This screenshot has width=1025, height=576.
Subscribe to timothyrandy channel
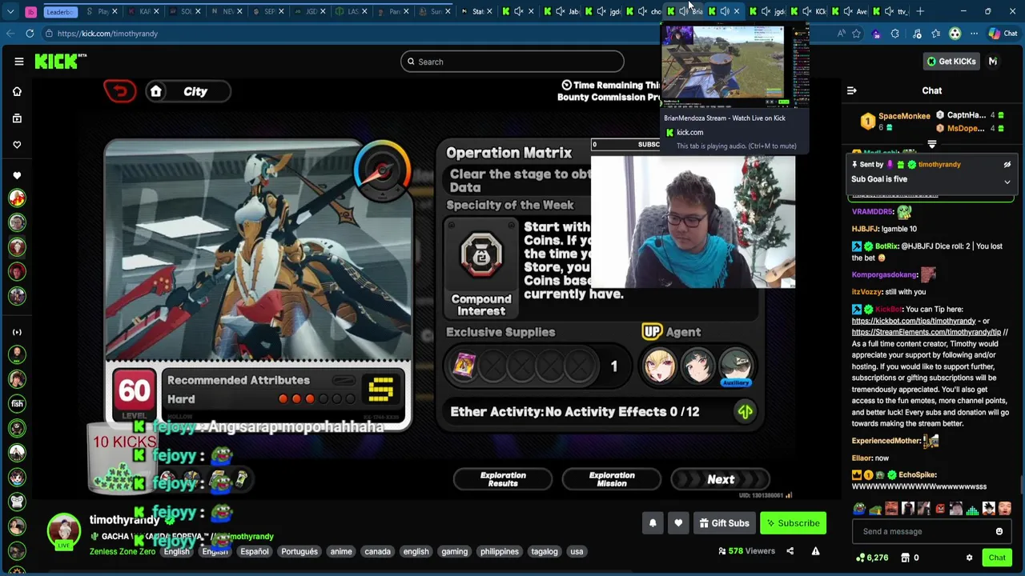point(793,523)
